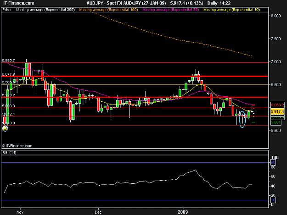Click the 6,985.7 resistance level label
The width and height of the screenshot is (287, 215).
coord(8,61)
